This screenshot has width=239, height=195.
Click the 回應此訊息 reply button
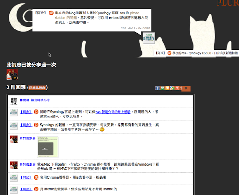(x=37, y=87)
